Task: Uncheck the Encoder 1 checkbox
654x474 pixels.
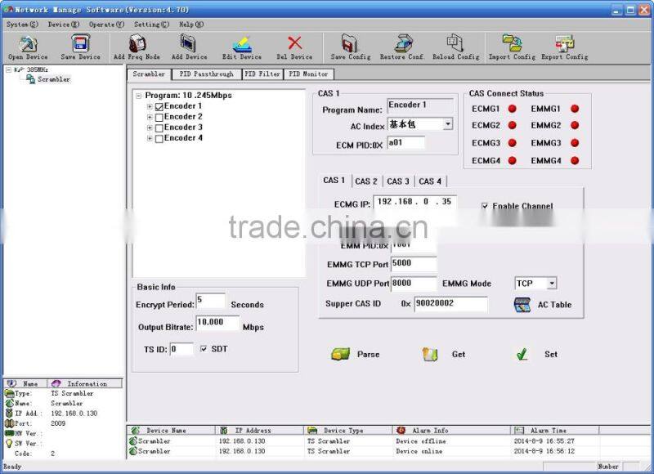Action: [x=159, y=107]
